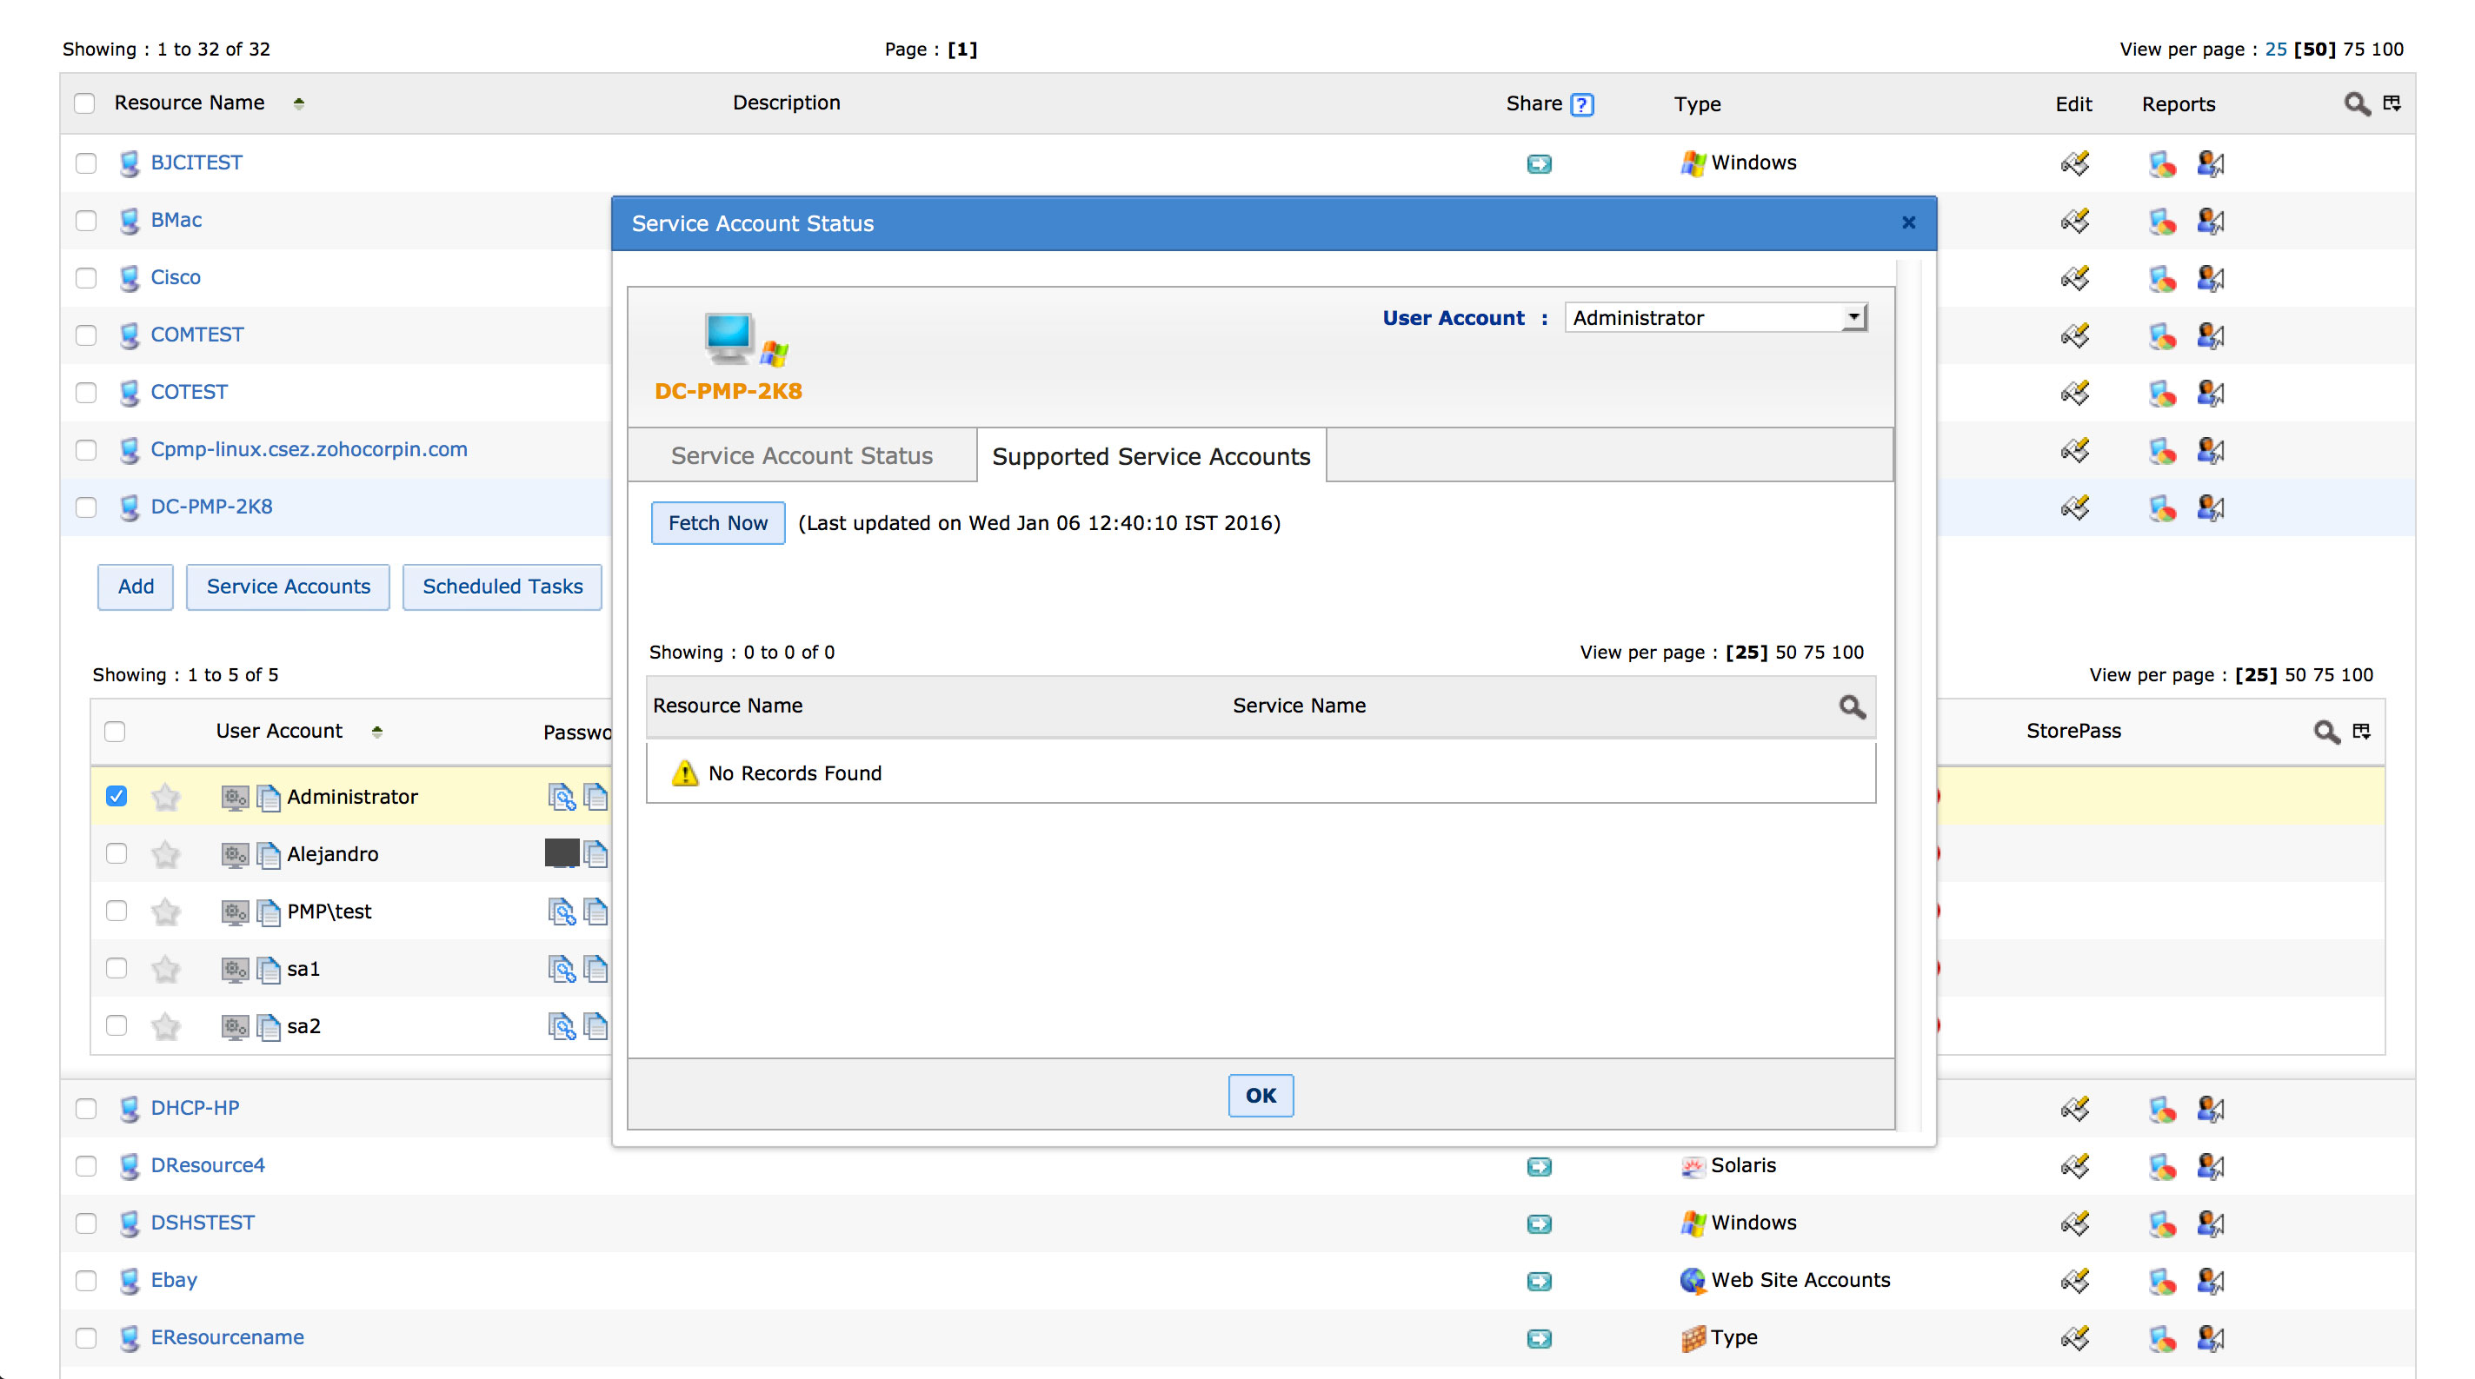Image resolution: width=2475 pixels, height=1379 pixels.
Task: Uncheck the Administrator account checkbox
Action: pos(116,796)
